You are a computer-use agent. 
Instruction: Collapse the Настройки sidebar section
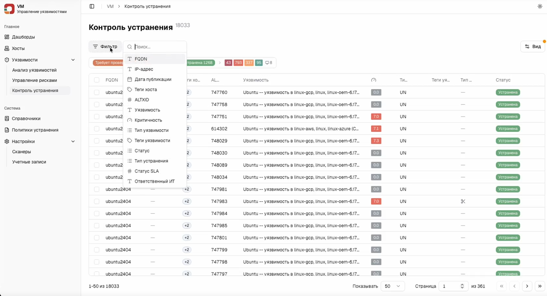[x=73, y=142]
